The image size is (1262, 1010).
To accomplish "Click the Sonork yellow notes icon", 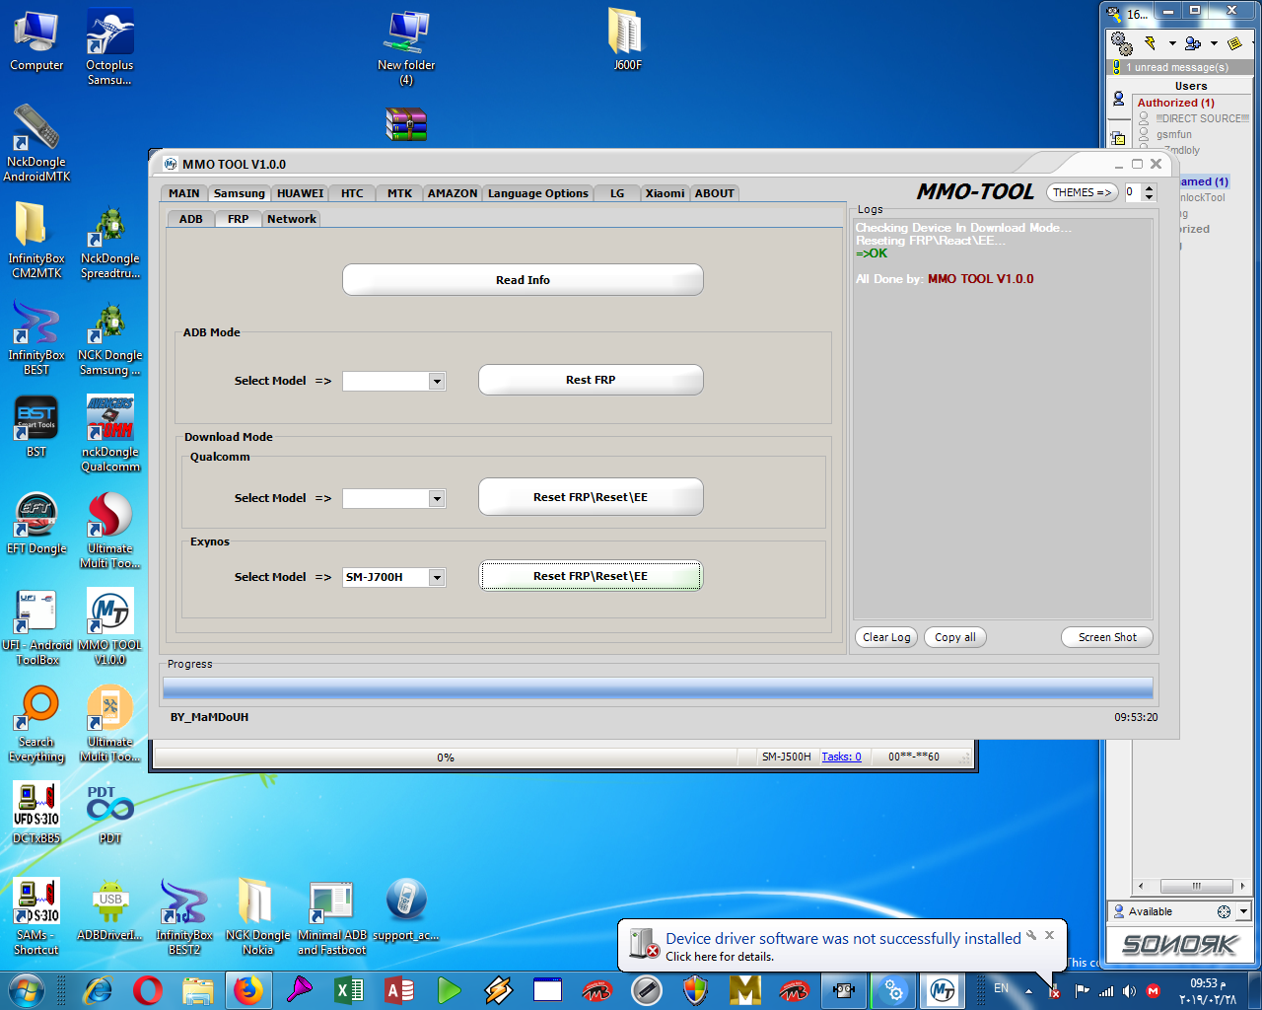I will [x=1234, y=43].
